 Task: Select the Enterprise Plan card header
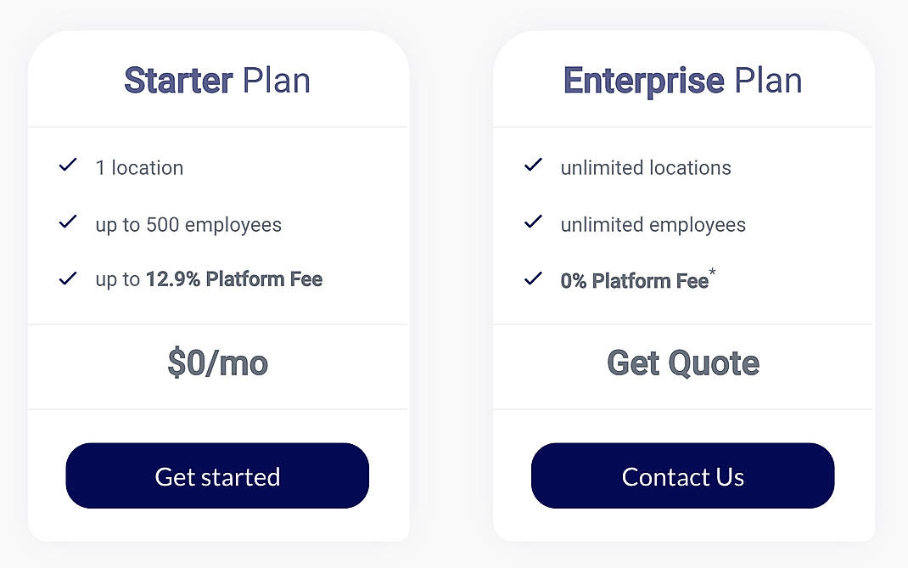(x=682, y=79)
